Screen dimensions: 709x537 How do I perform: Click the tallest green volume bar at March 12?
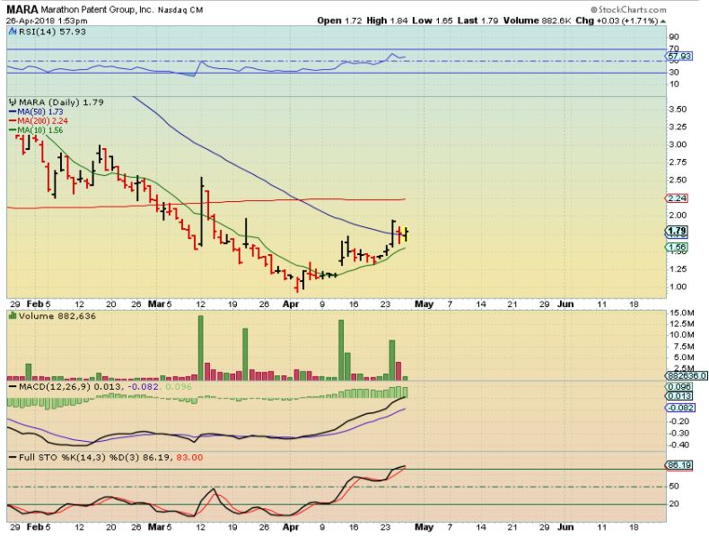pos(201,348)
